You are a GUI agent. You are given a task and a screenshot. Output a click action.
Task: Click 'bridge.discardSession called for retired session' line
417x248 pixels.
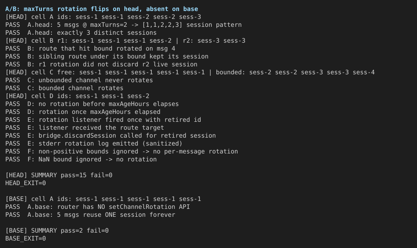(111, 135)
